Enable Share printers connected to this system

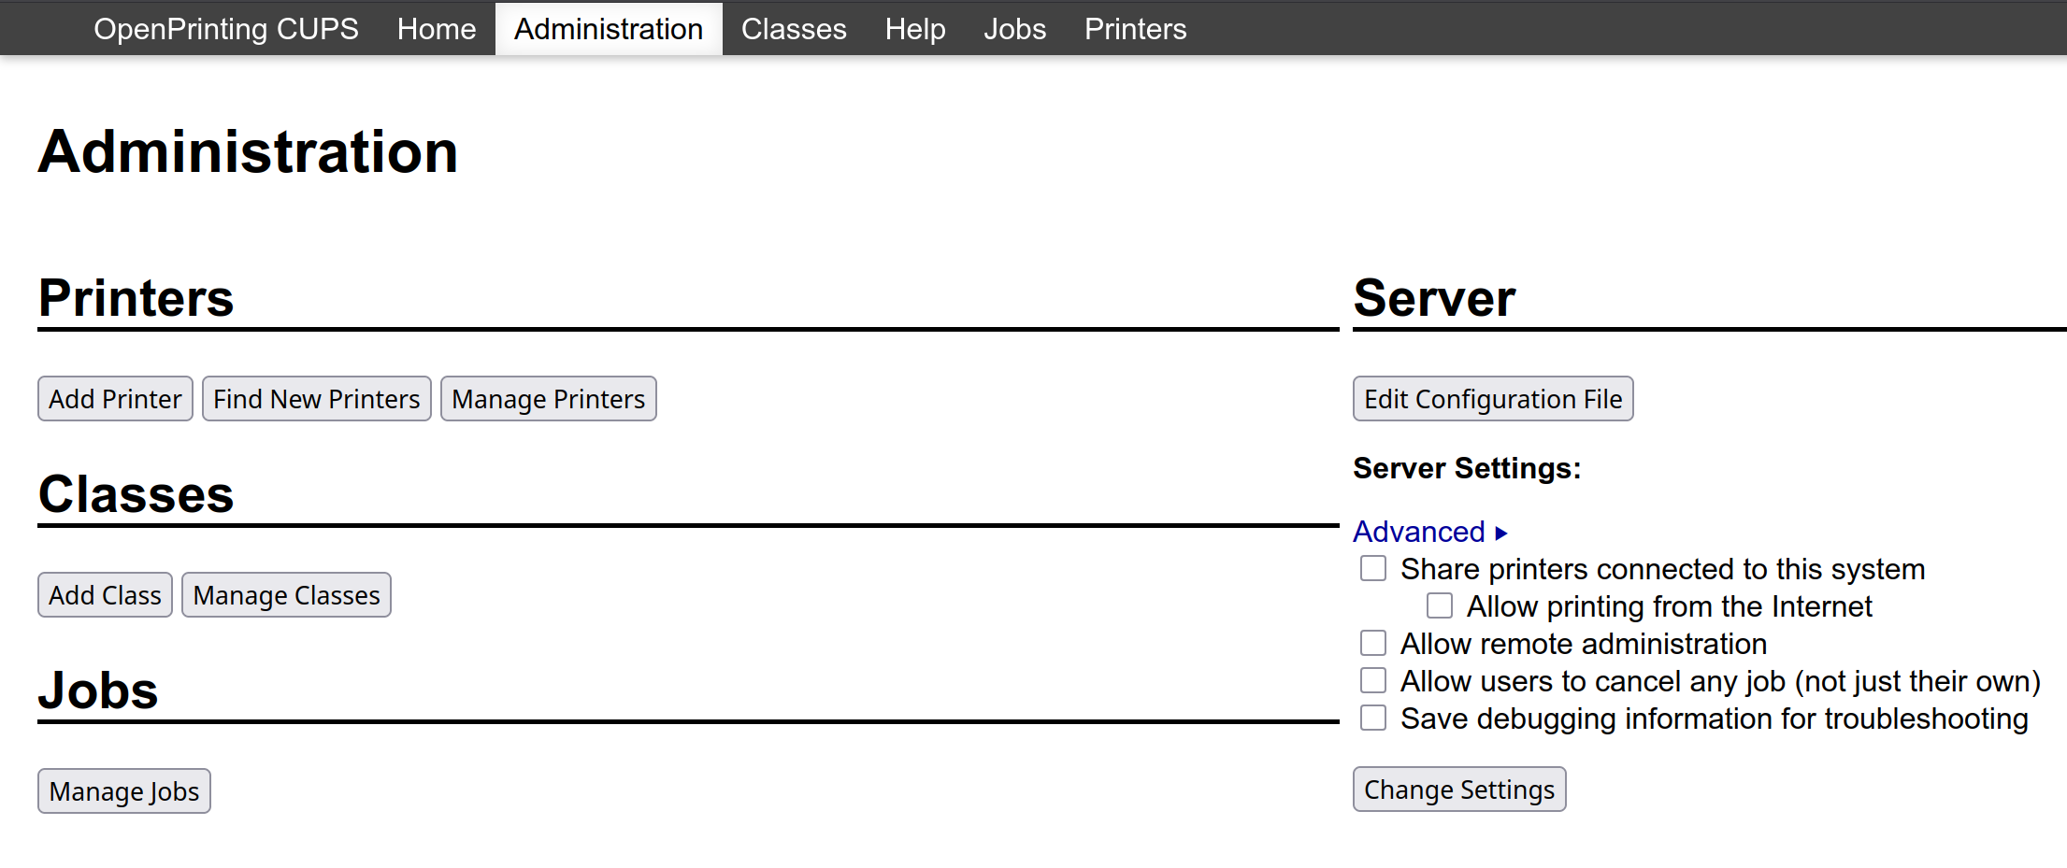(1373, 568)
